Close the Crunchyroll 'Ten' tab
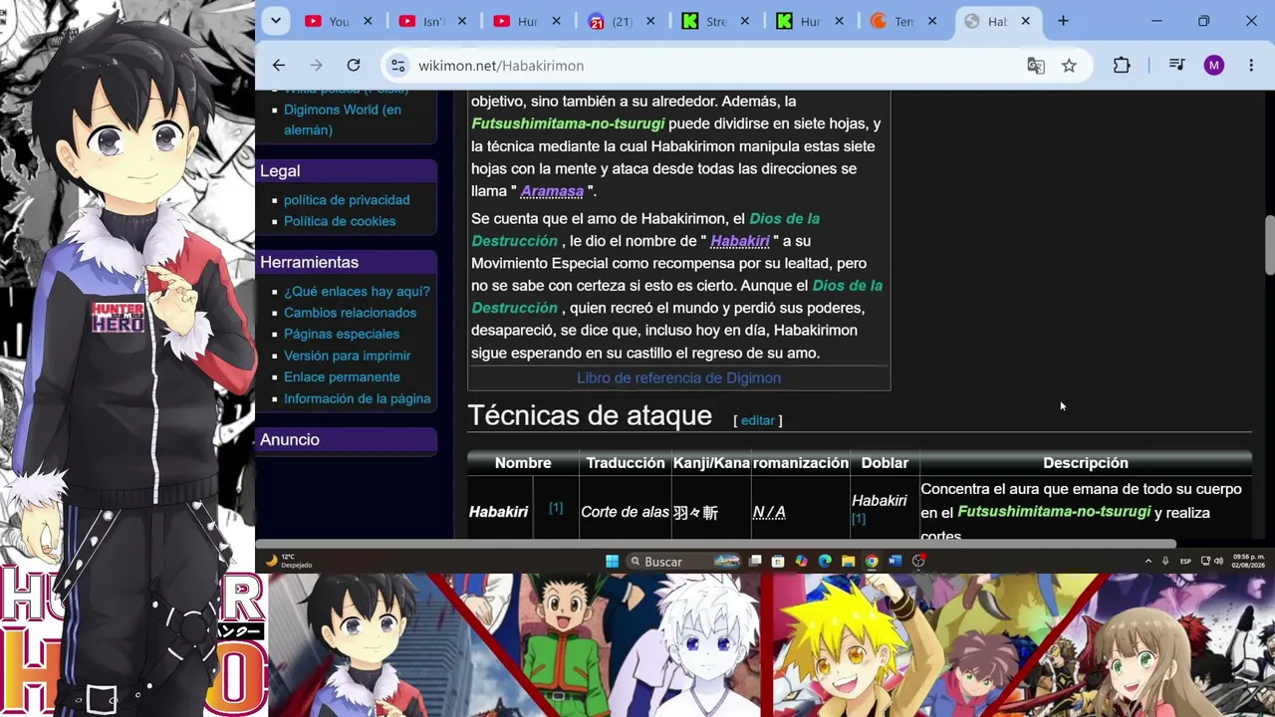Screen dimensions: 1275x717 tap(933, 21)
